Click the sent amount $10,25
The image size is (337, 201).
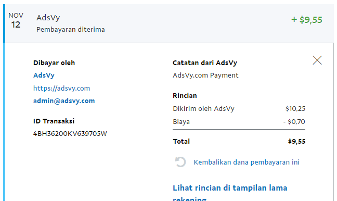click(295, 108)
